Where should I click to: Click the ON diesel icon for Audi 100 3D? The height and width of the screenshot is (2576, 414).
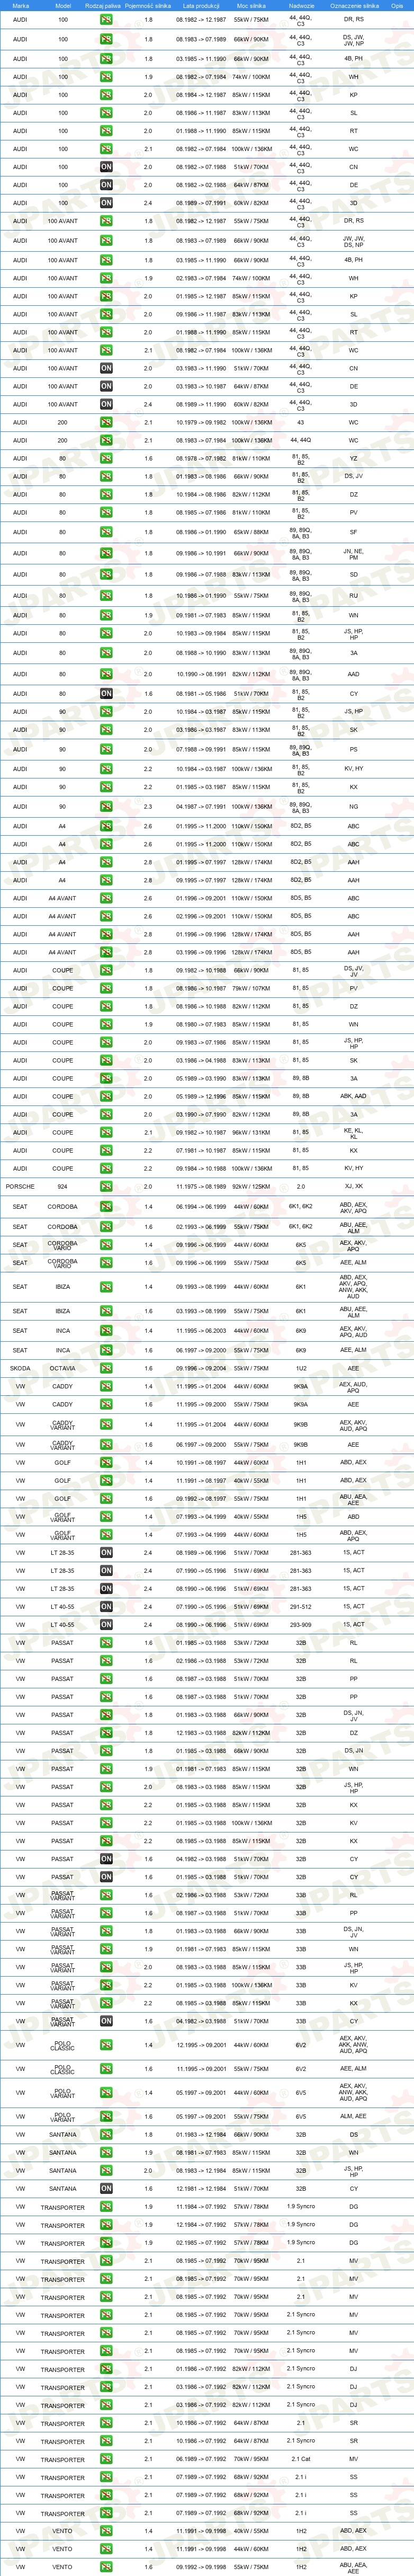pyautogui.click(x=106, y=203)
